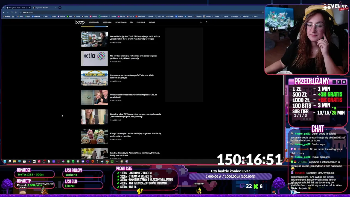Image resolution: width=350 pixels, height=197 pixels.
Task: Open the TikTok packaging trick article headline
Action: pos(136,115)
